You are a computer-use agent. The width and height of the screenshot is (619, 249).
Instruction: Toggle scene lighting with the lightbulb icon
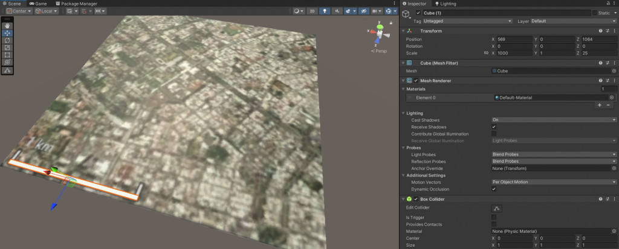click(x=325, y=11)
